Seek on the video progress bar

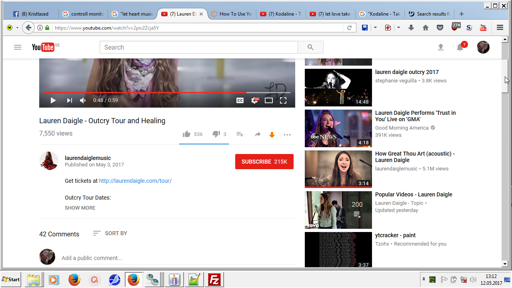pos(167,92)
